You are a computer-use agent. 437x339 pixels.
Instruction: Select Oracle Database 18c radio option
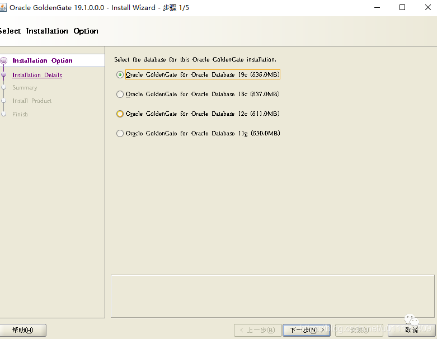pyautogui.click(x=120, y=94)
